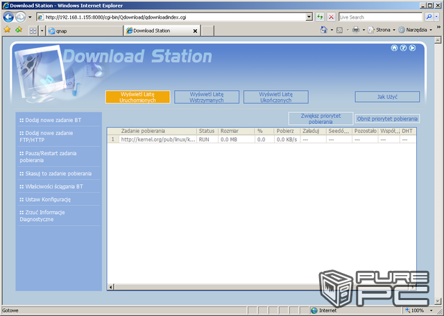The height and width of the screenshot is (316, 444).
Task: Click the Internet security zone indicator
Action: pos(323,310)
